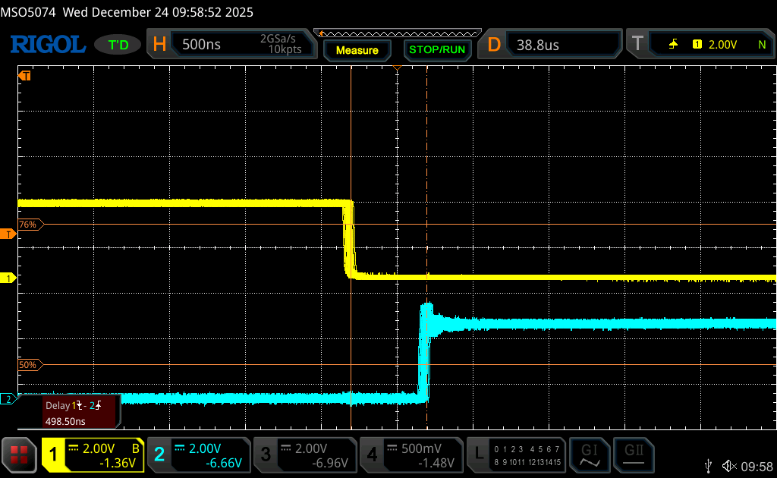Open the logic analyzer L digital channels panel
Viewport: 777px width, 478px height.
click(517, 454)
